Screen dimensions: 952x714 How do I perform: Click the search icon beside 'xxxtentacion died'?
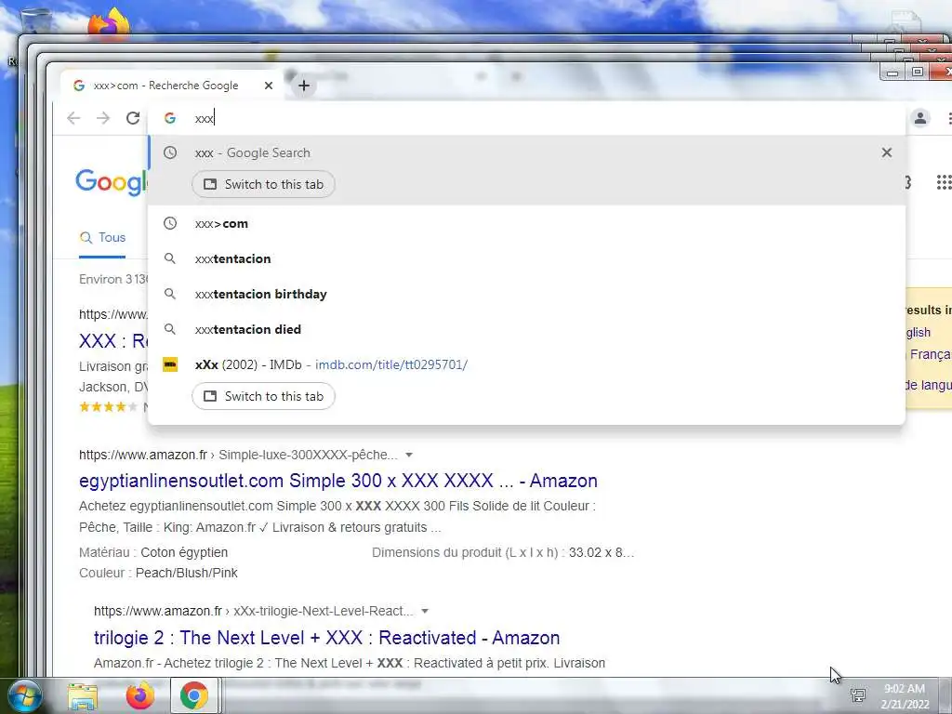click(170, 329)
